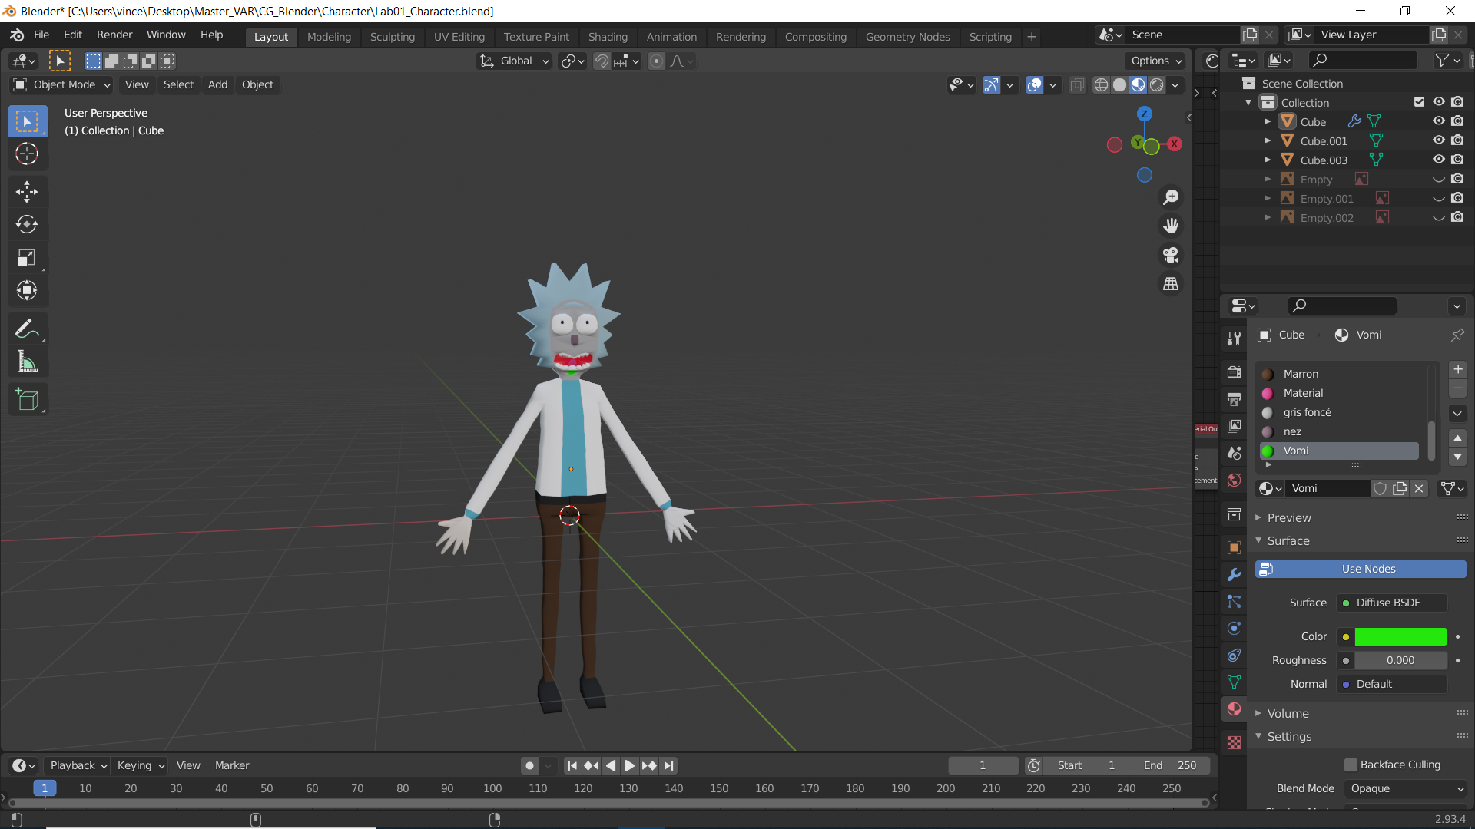Toggle camera view icon
The image size is (1475, 829).
[1171, 255]
